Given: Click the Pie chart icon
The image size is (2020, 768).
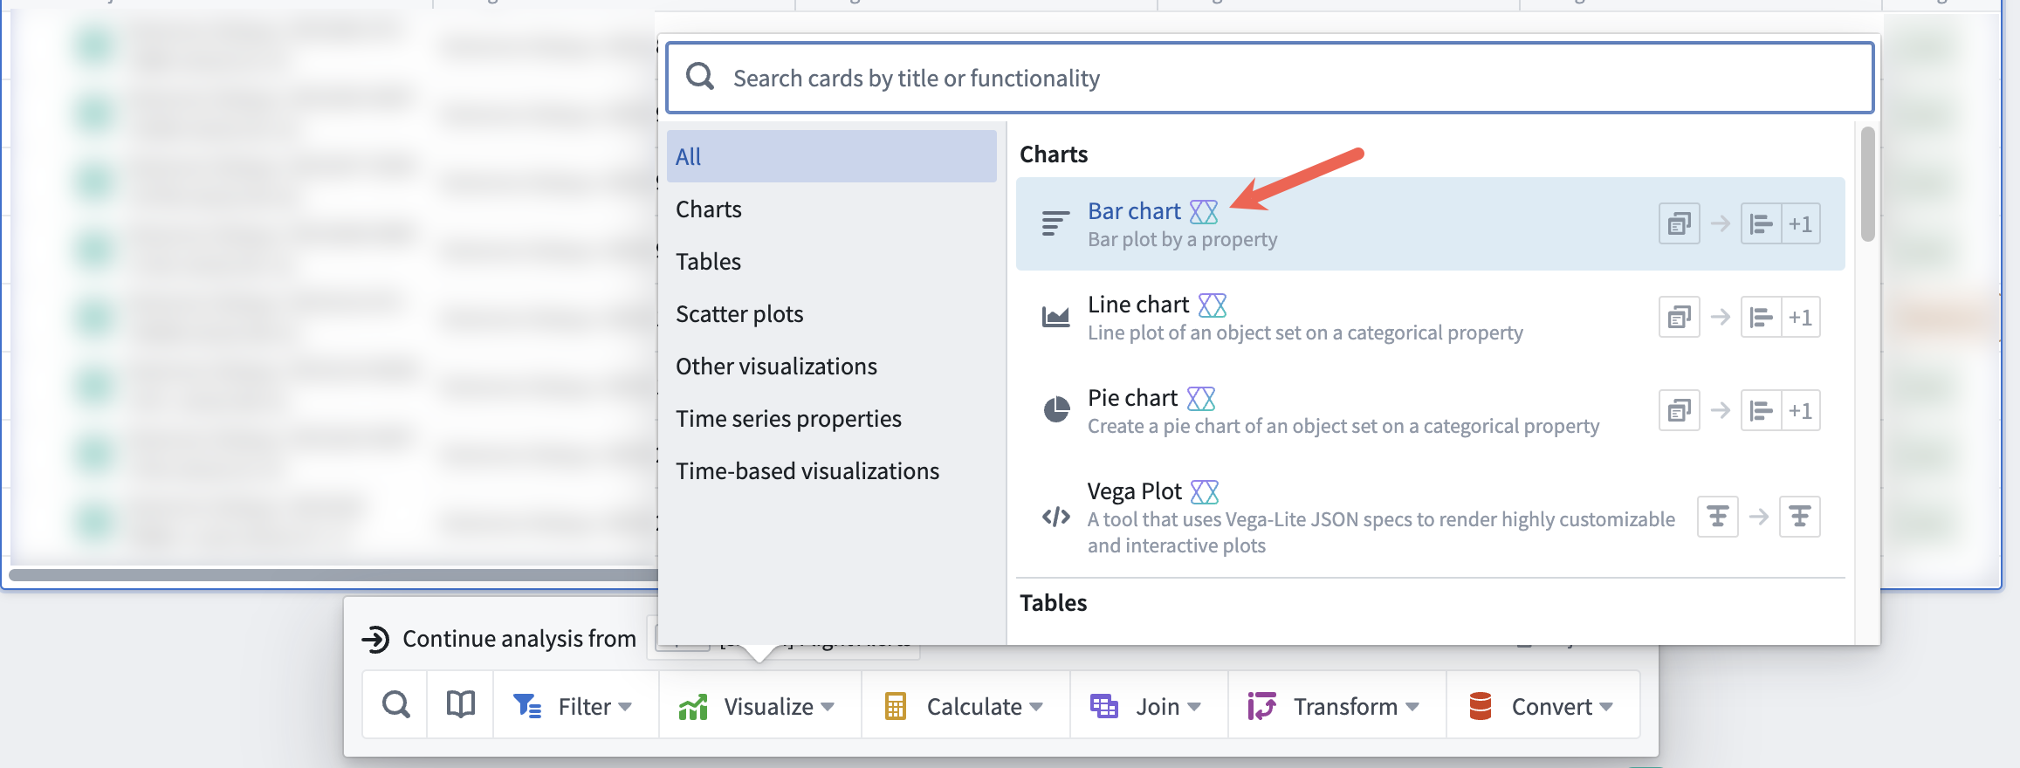Looking at the screenshot, I should click(x=1056, y=409).
